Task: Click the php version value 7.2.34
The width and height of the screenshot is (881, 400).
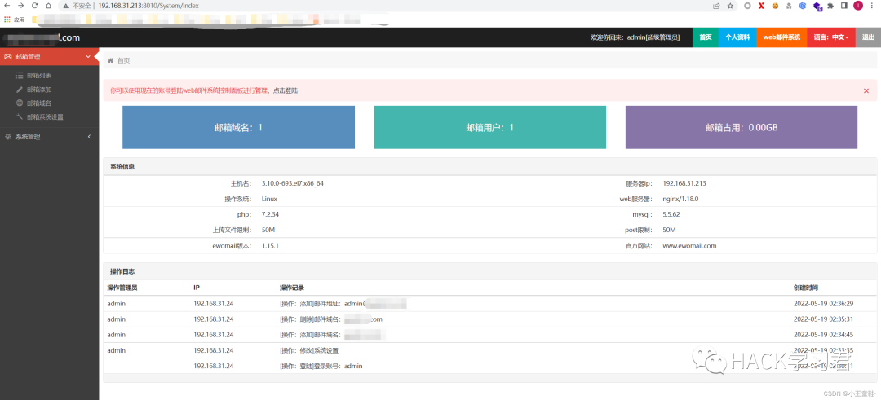Action: [271, 214]
